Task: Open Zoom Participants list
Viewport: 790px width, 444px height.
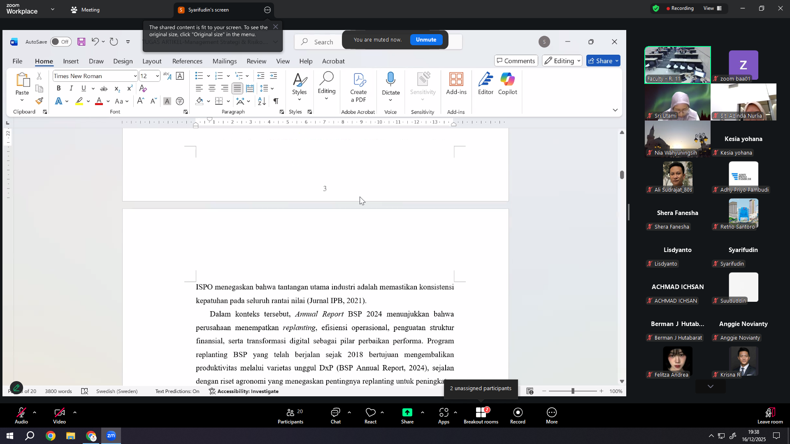Action: pyautogui.click(x=290, y=416)
